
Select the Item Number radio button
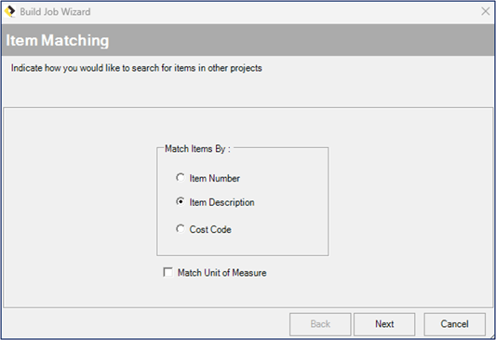click(x=181, y=178)
